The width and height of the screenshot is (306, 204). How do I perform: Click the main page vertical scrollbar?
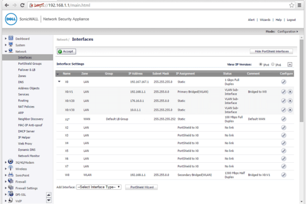[x=301, y=81]
